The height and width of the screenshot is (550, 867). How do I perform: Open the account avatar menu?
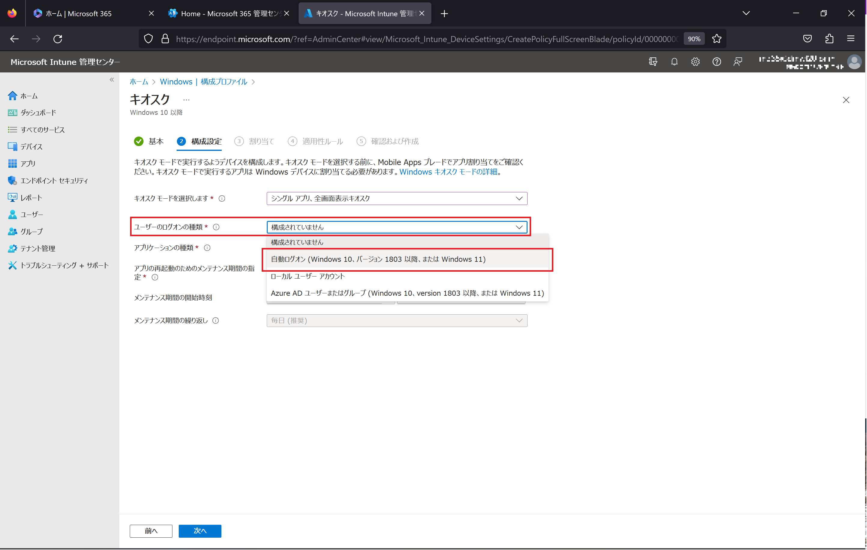854,62
